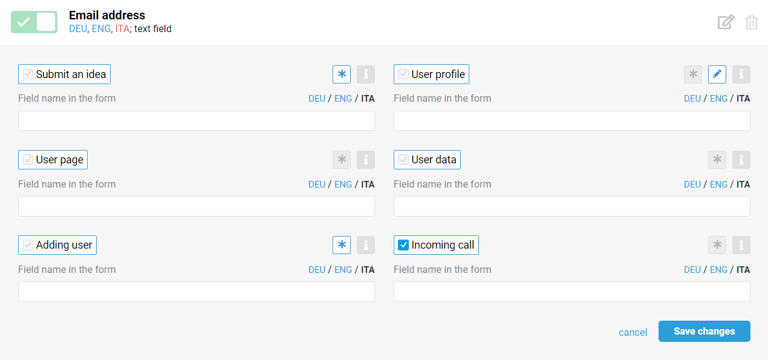Image resolution: width=768 pixels, height=360 pixels.
Task: Click the cancel link
Action: click(633, 332)
